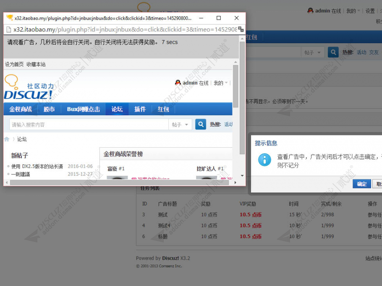Click the 交友 hot search link in background
Screen dimensions: 382x286
pyautogui.click(x=374, y=52)
